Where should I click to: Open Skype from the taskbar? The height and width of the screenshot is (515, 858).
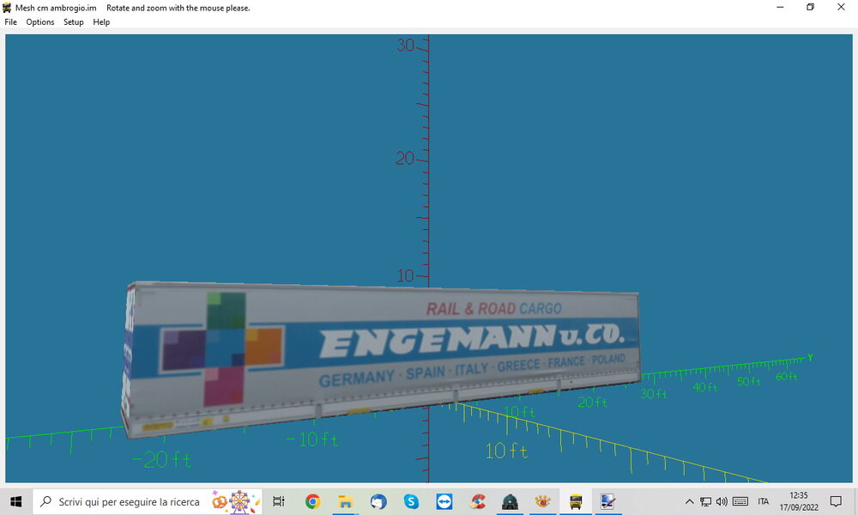411,501
